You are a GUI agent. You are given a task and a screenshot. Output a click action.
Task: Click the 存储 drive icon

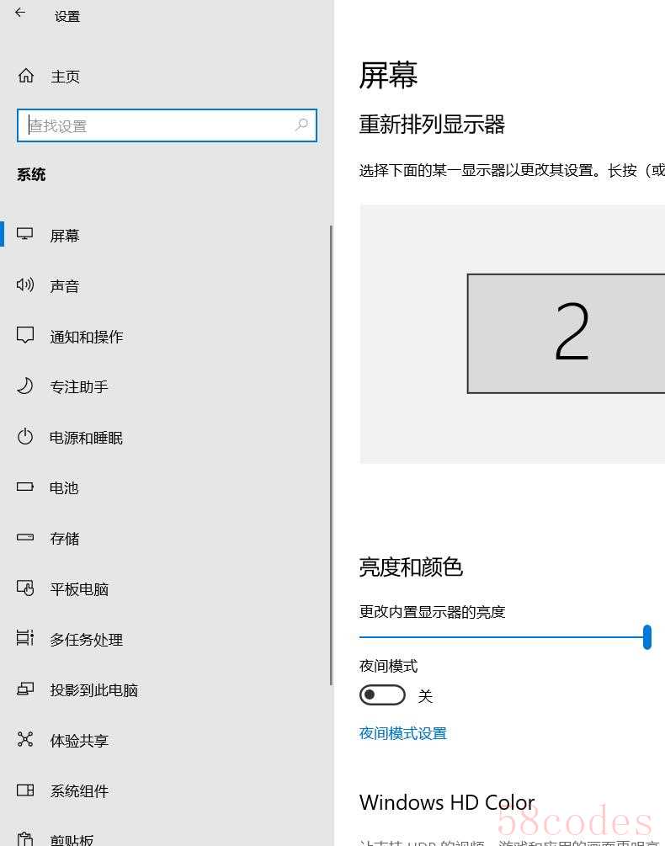pos(25,538)
